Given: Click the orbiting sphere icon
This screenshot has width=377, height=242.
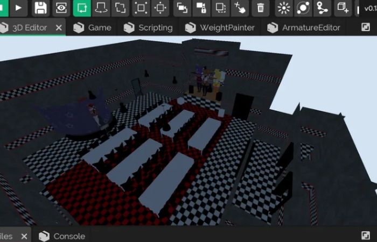Looking at the screenshot, I should (x=303, y=8).
